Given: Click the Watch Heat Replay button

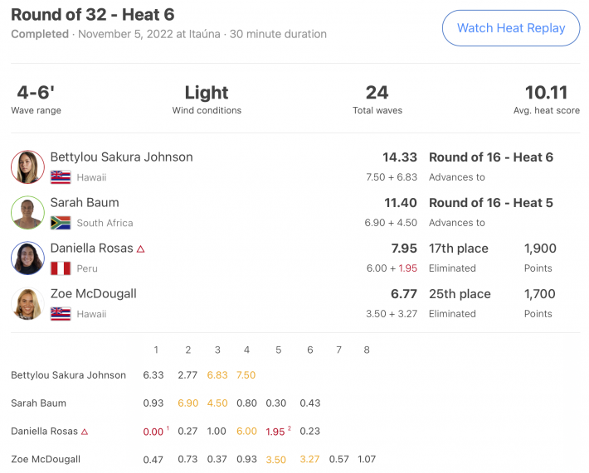Looking at the screenshot, I should pos(511,28).
